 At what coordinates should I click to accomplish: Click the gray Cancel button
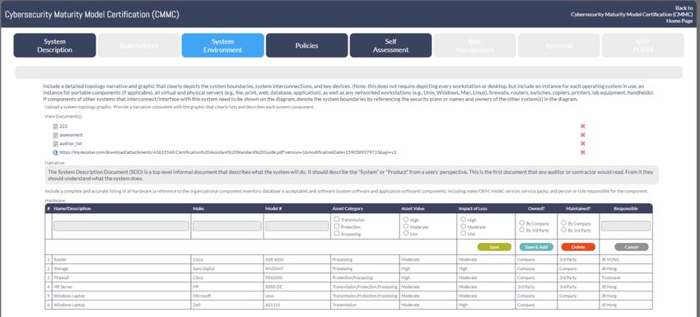click(x=632, y=247)
